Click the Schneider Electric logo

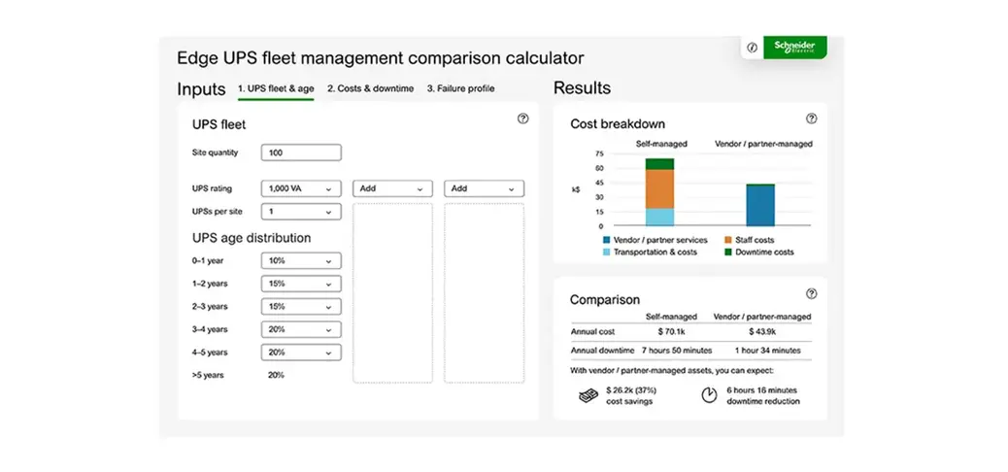(x=794, y=47)
